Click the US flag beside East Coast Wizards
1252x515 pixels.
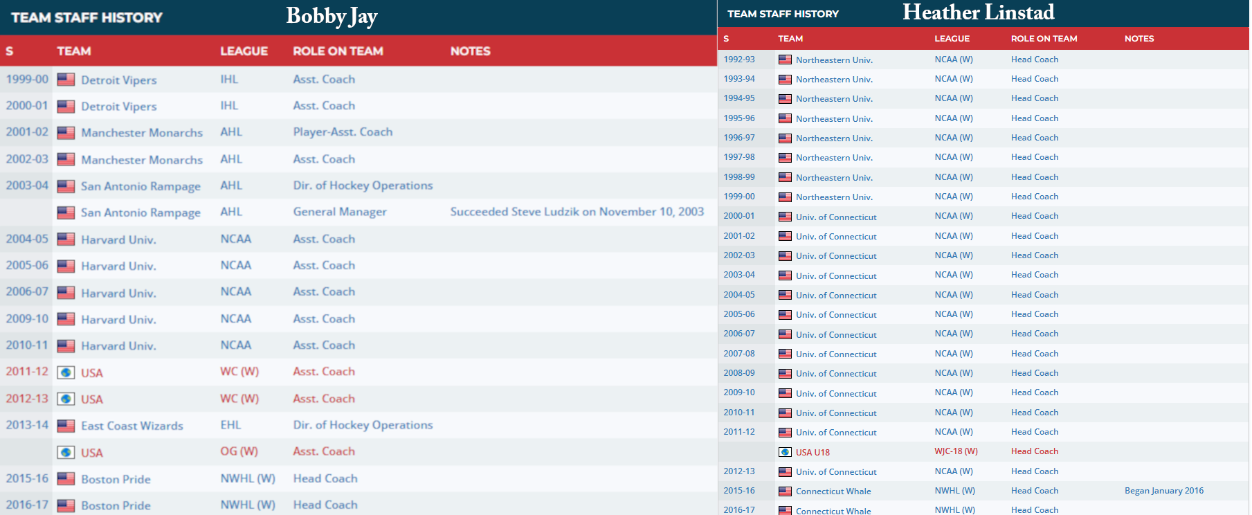pos(66,426)
